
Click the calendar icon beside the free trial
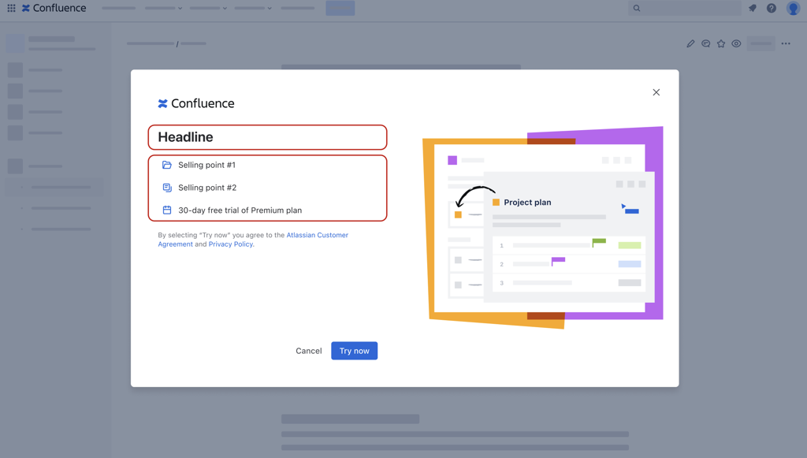165,210
